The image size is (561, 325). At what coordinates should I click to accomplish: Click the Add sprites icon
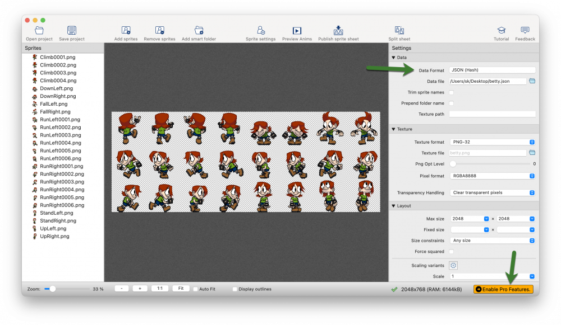click(x=126, y=31)
